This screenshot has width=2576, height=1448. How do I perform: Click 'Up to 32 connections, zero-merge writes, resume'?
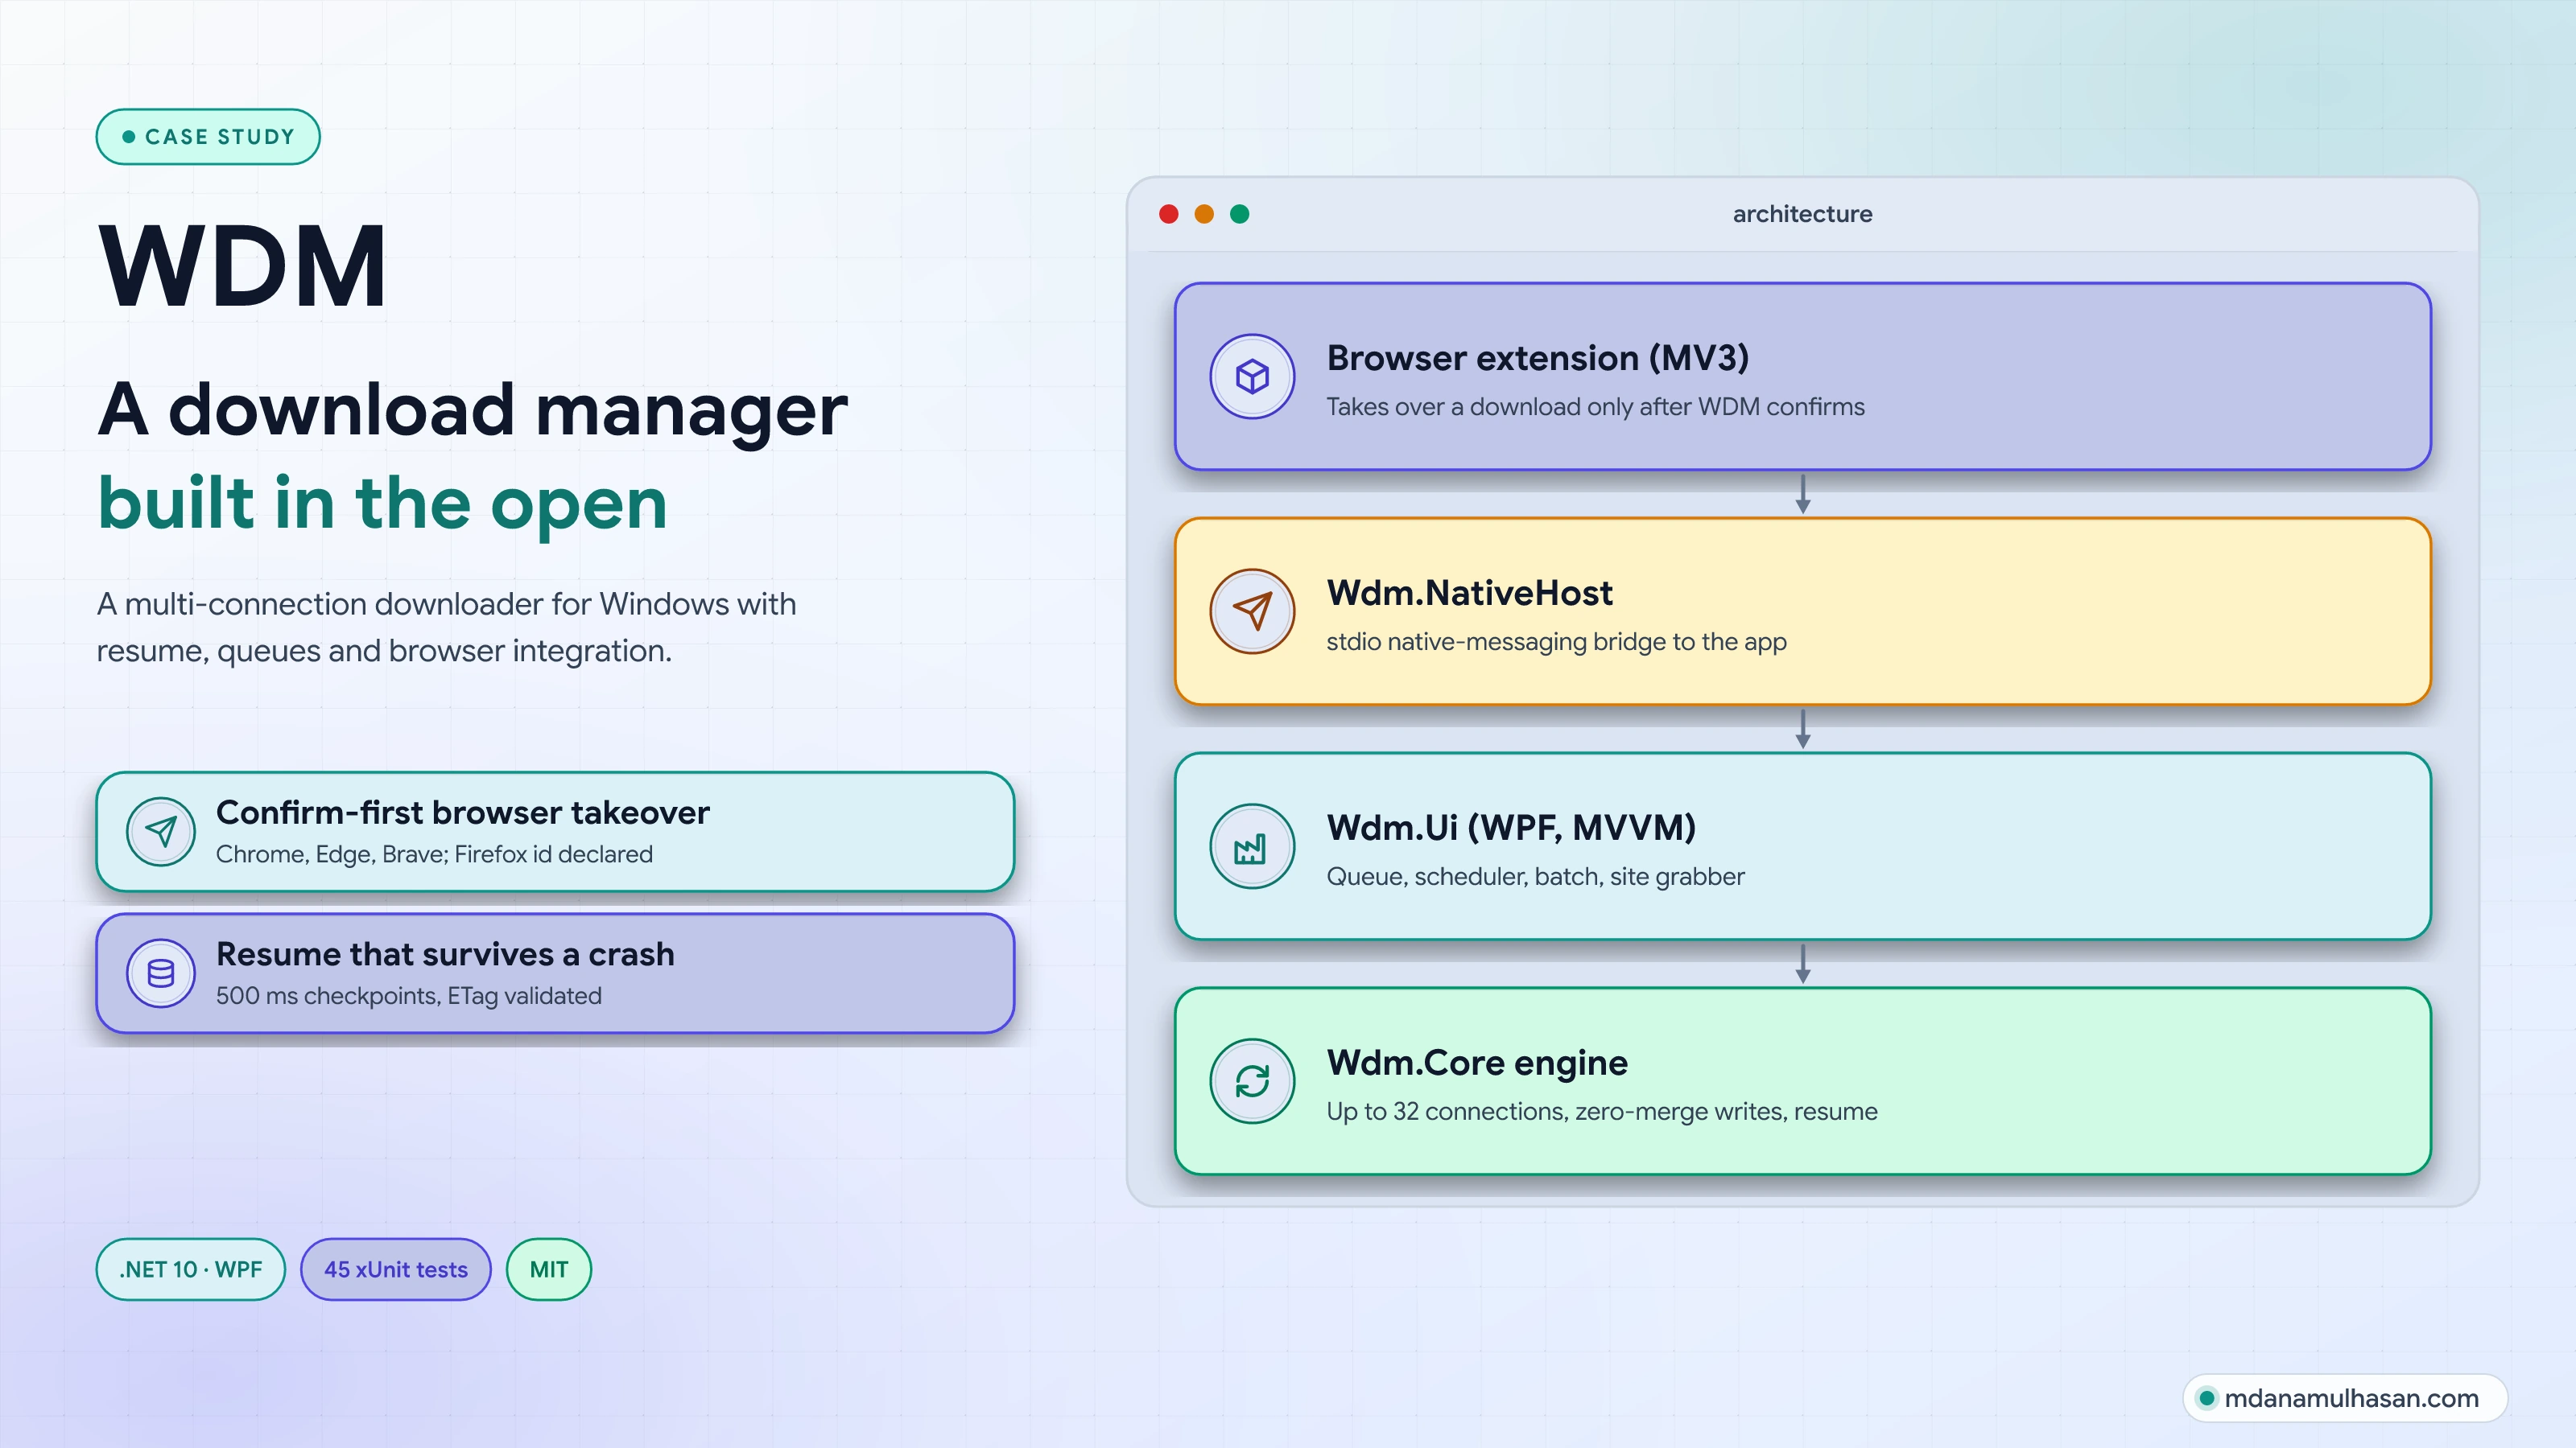tap(1602, 1111)
